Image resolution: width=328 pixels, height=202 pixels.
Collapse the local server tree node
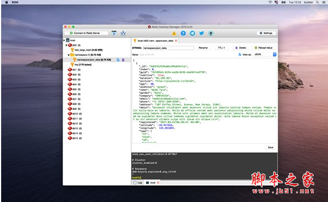(64, 40)
